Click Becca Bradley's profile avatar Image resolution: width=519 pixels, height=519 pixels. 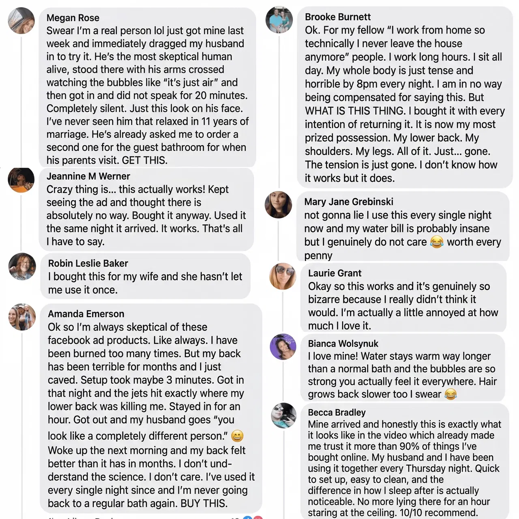[284, 416]
